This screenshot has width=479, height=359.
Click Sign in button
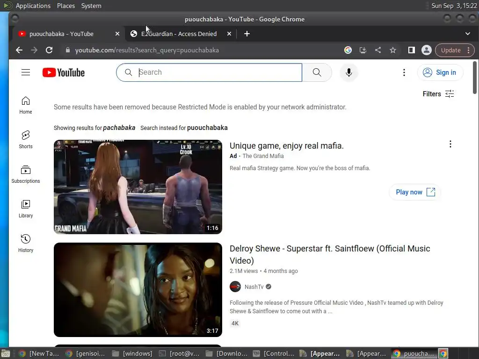tap(440, 72)
